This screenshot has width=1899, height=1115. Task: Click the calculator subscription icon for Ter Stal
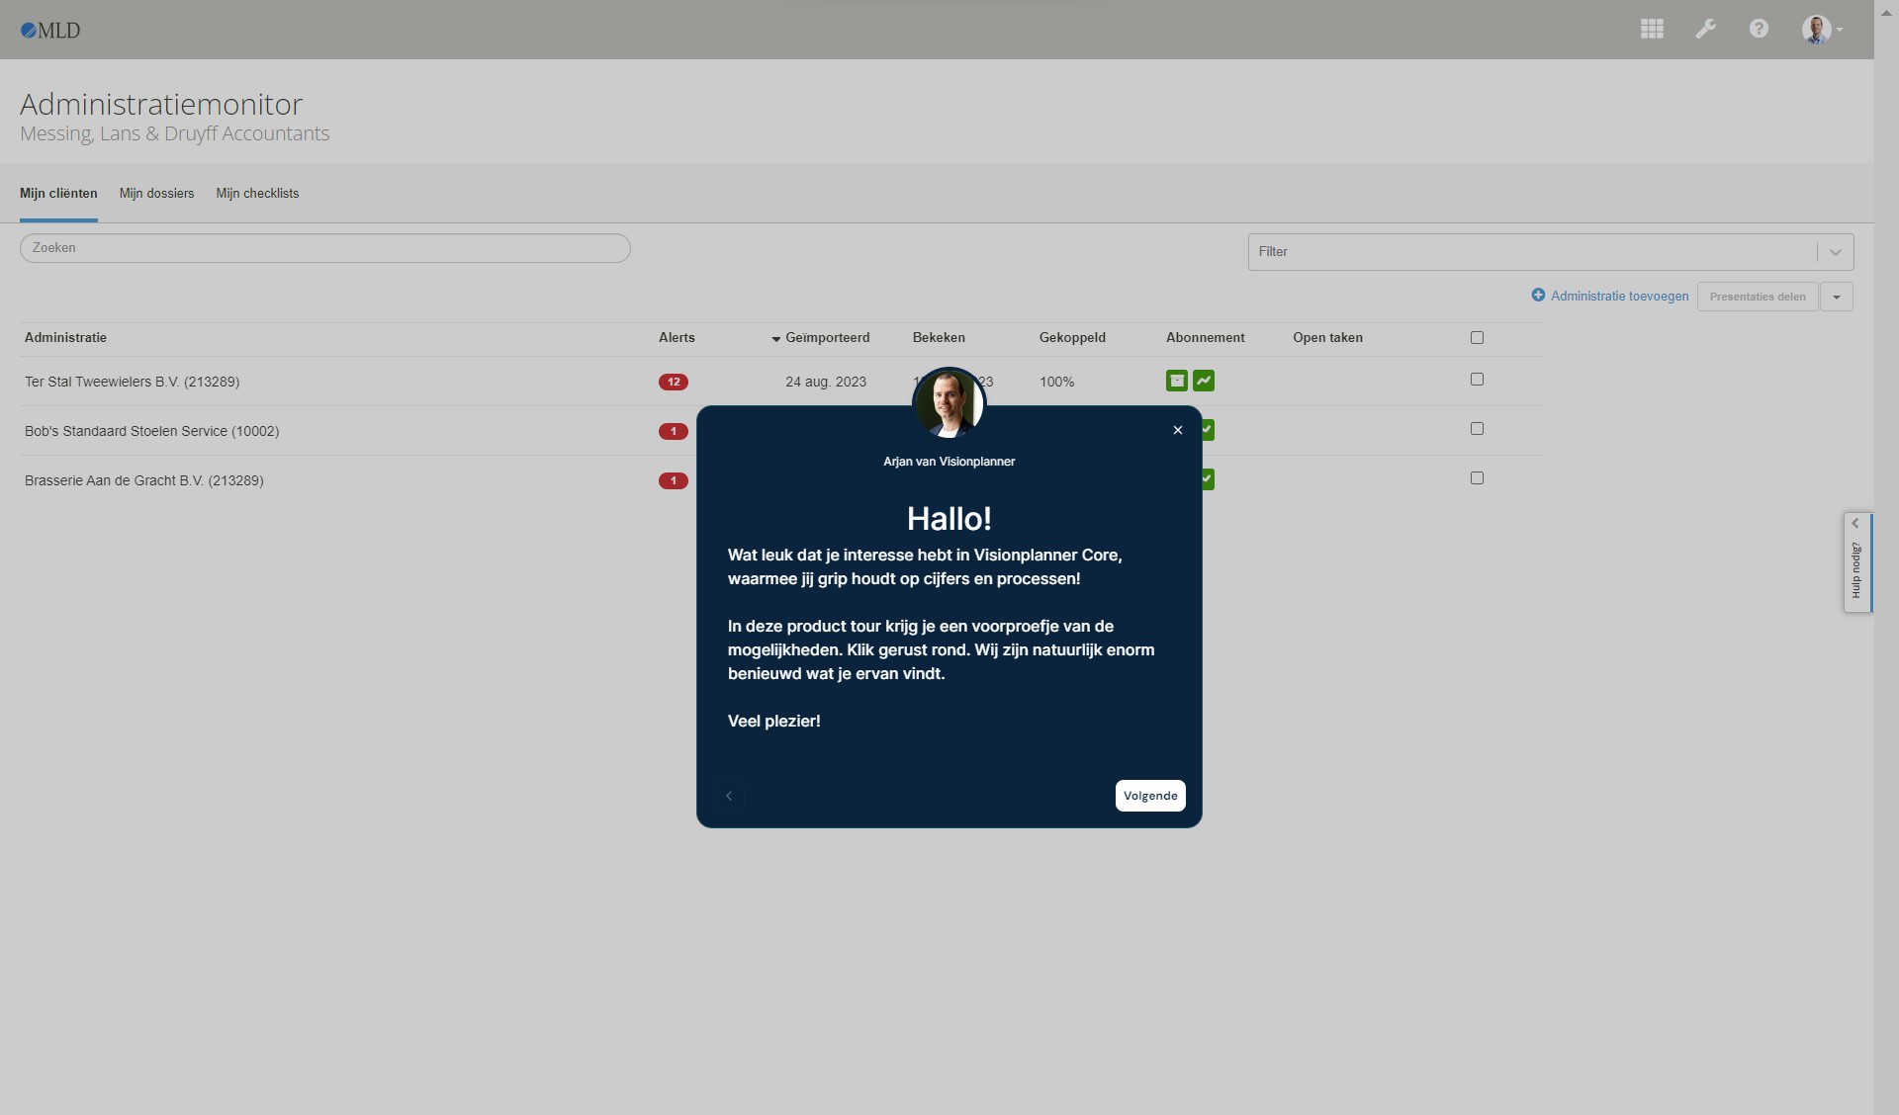[x=1177, y=381]
